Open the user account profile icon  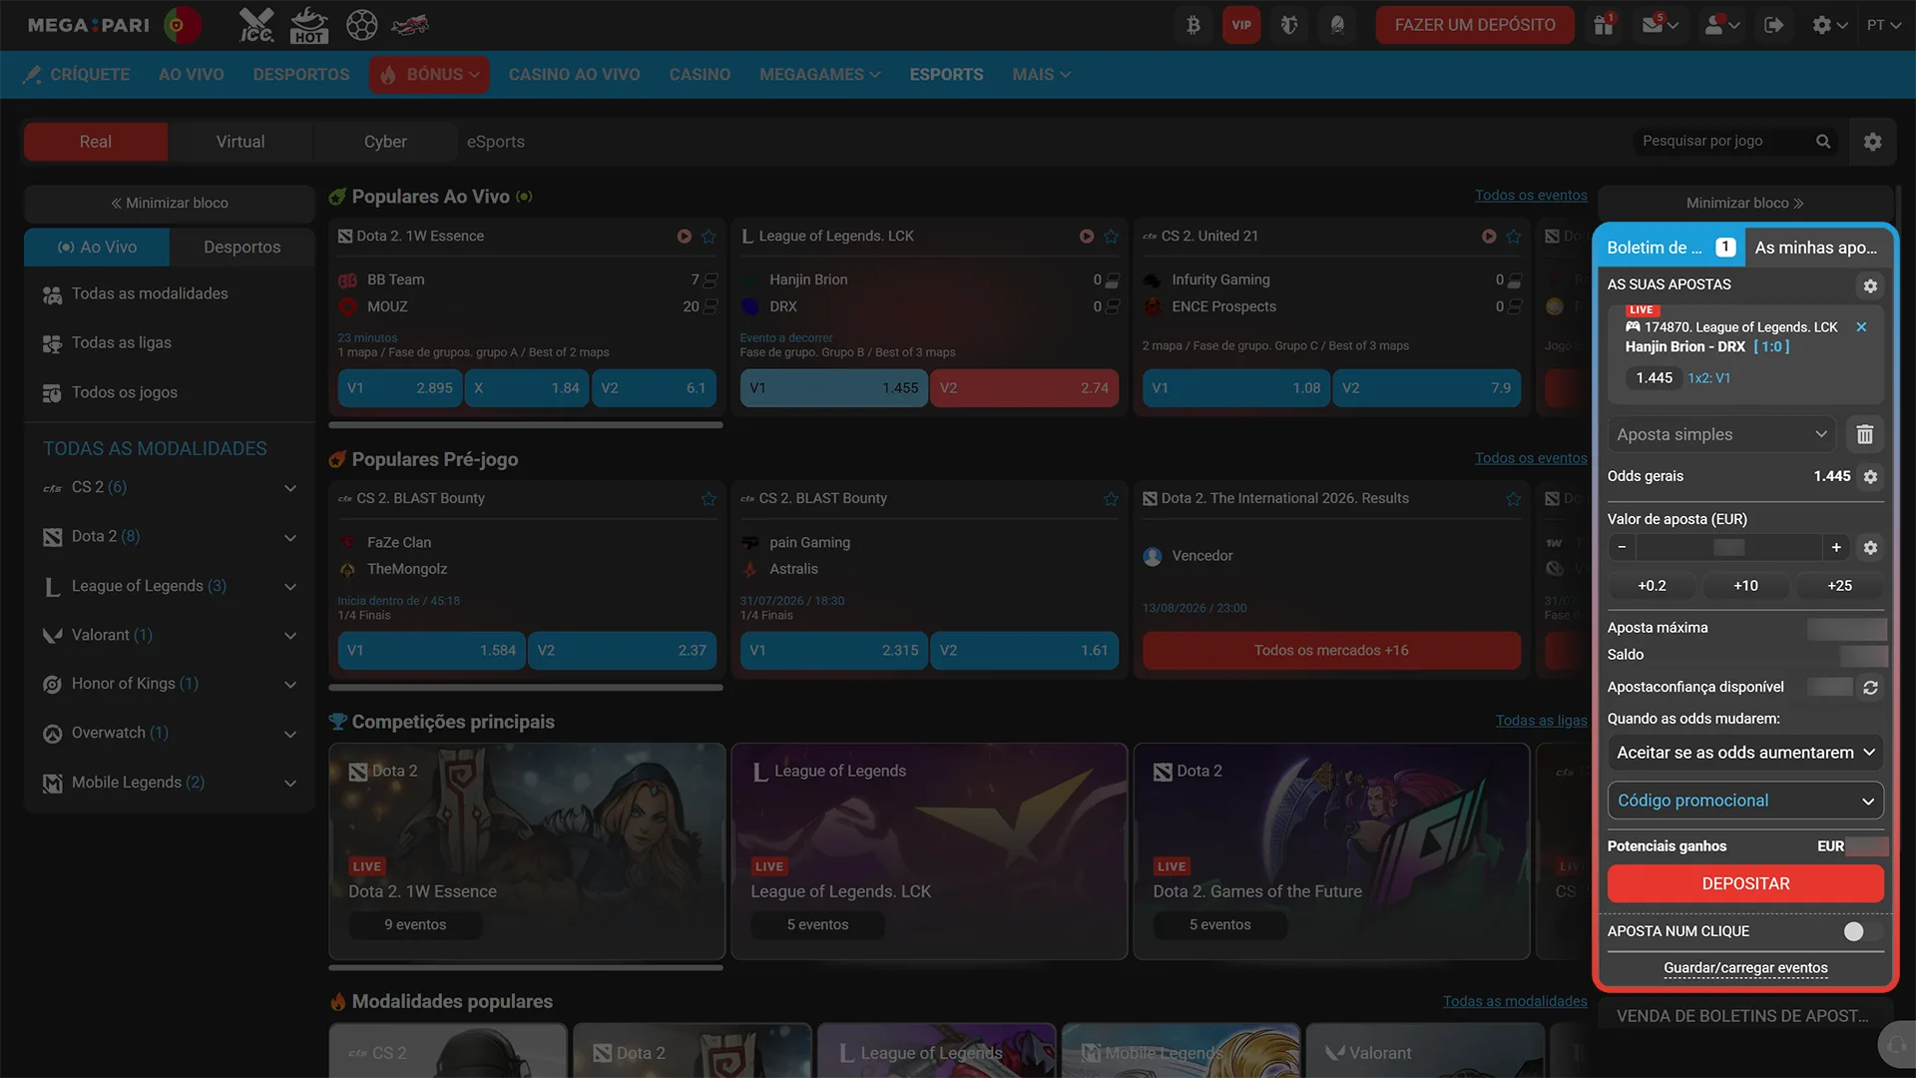click(x=1721, y=25)
